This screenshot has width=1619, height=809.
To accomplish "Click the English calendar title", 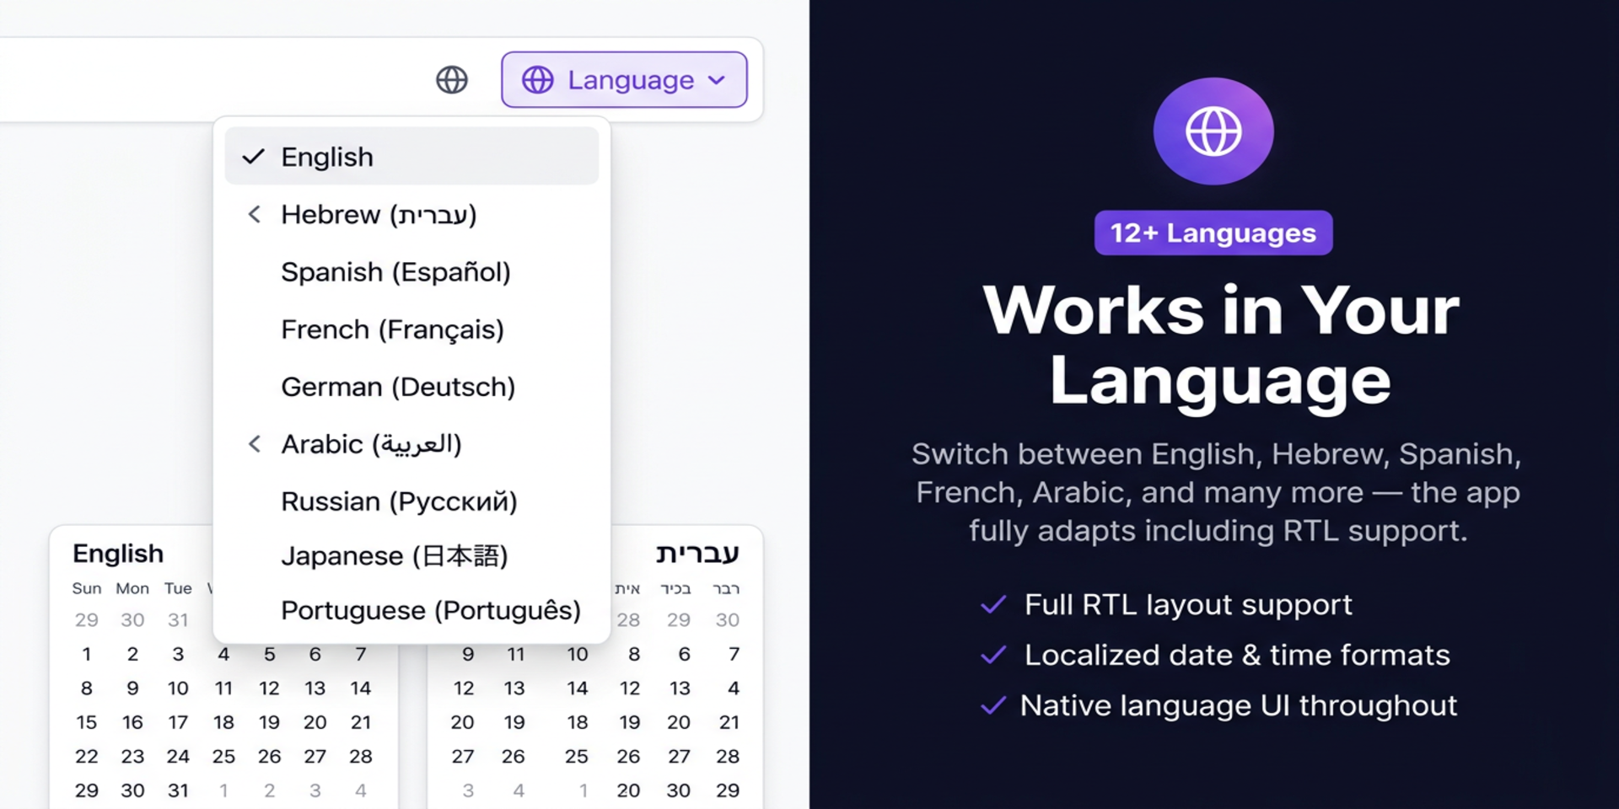I will point(118,554).
